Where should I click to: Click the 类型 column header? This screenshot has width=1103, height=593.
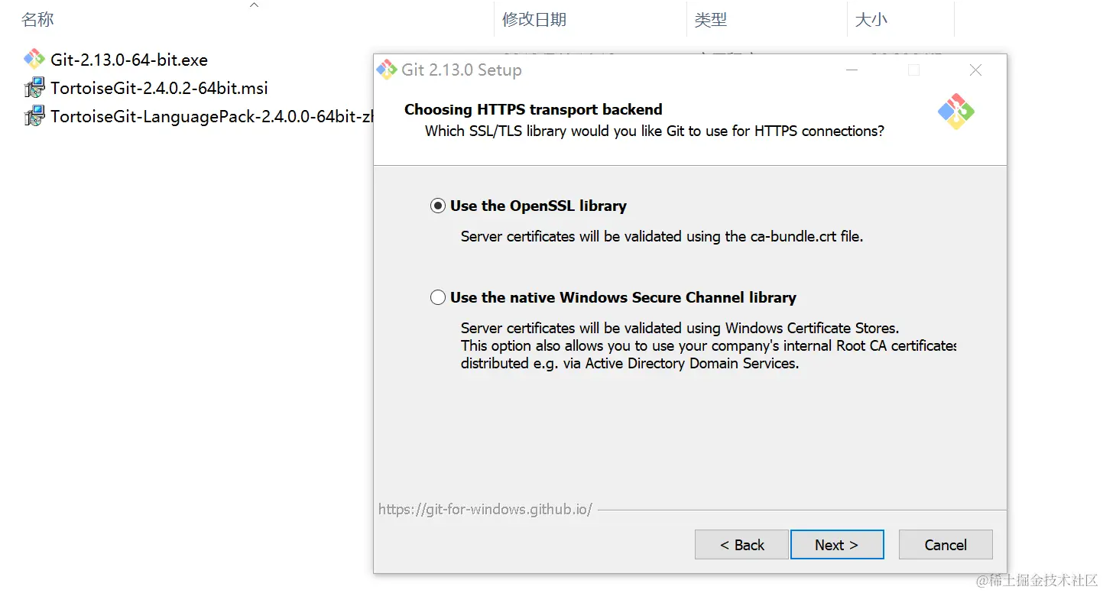[x=711, y=20]
